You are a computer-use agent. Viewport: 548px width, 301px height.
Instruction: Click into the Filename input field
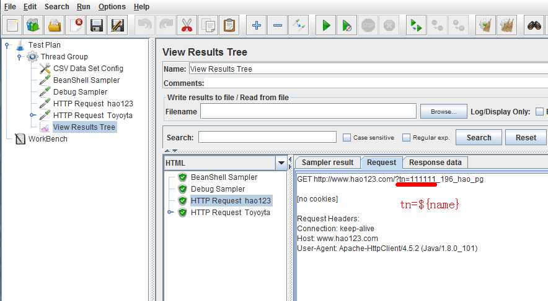308,111
